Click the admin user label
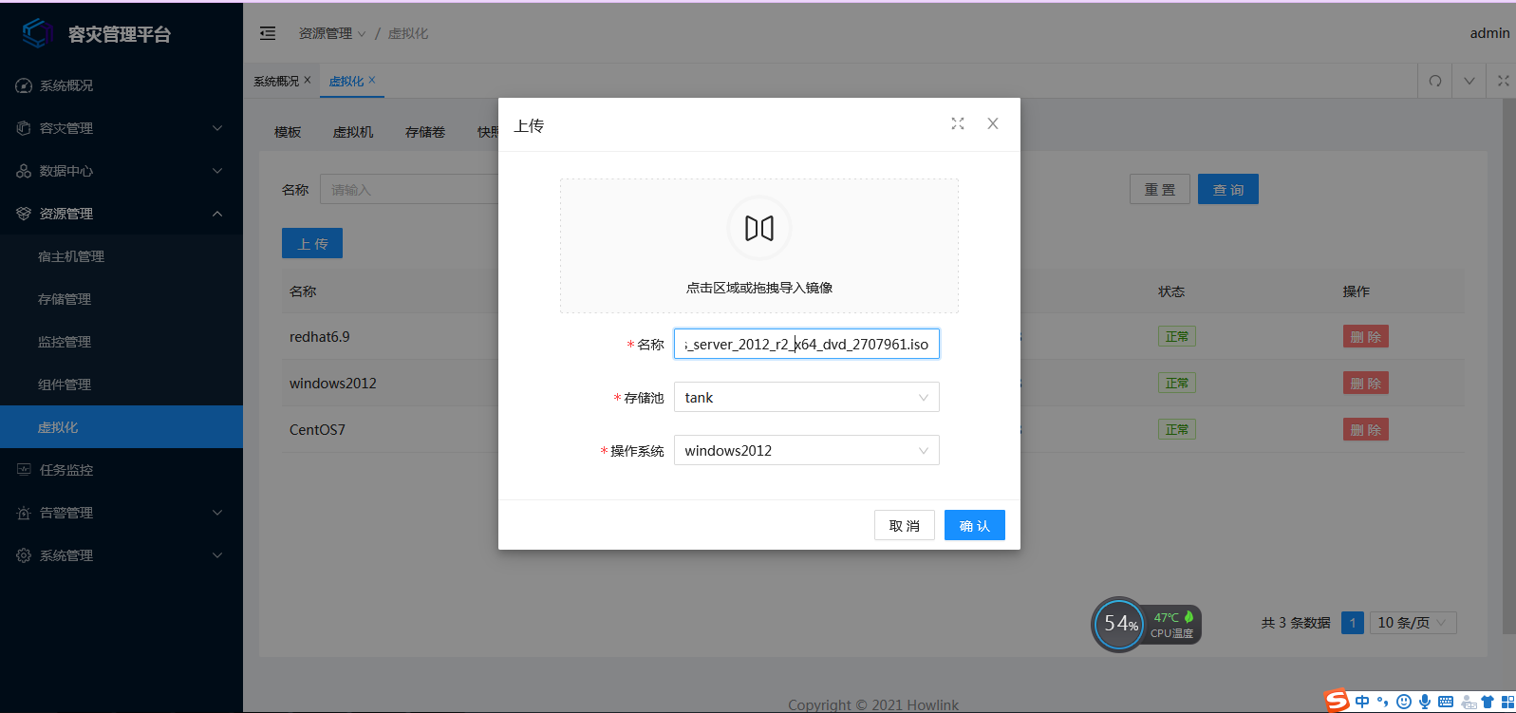 click(x=1490, y=33)
